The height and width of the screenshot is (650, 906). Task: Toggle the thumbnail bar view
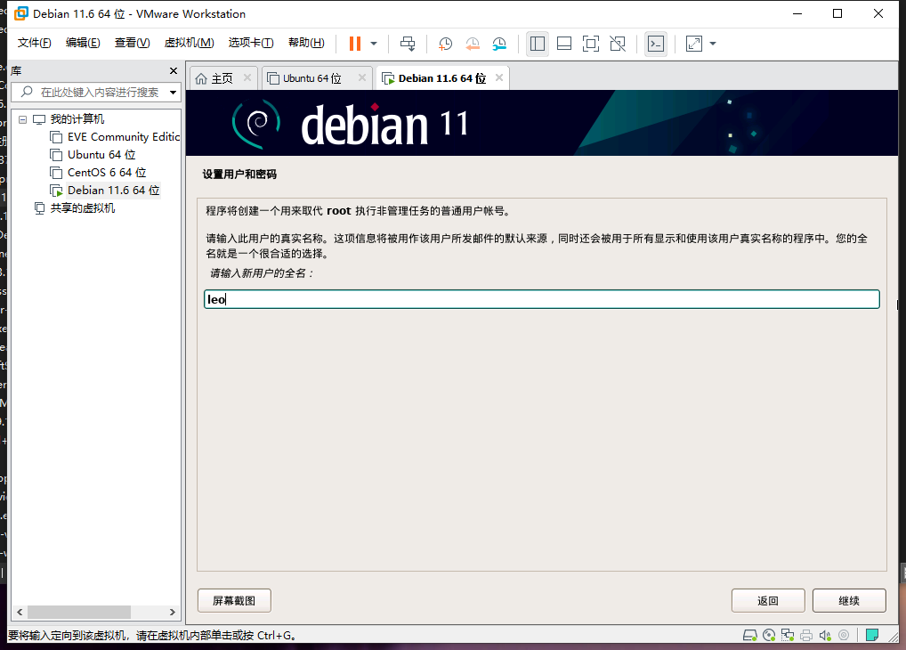[563, 44]
